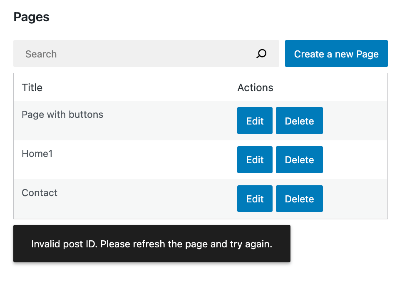The image size is (402, 284).
Task: Remove the Contact page with Delete
Action: 299,199
